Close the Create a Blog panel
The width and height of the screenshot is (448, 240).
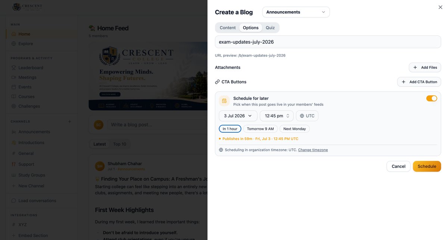tap(440, 7)
